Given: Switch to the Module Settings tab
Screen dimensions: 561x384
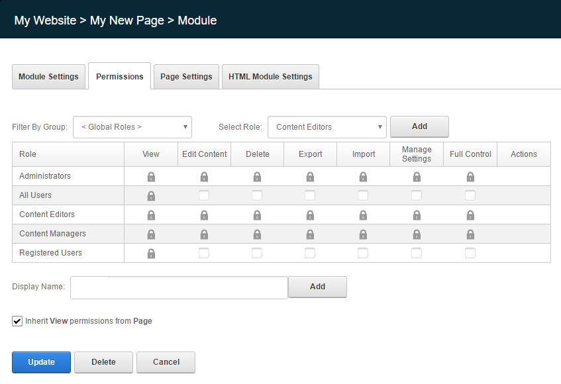Looking at the screenshot, I should [48, 77].
